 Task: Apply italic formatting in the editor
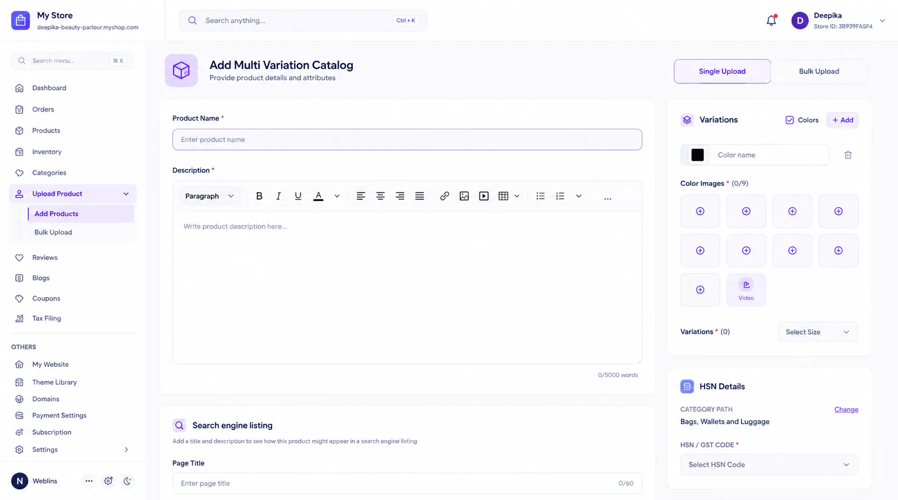tap(278, 196)
